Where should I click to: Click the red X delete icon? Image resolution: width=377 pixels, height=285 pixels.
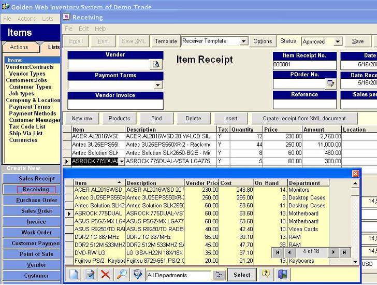click(x=106, y=275)
